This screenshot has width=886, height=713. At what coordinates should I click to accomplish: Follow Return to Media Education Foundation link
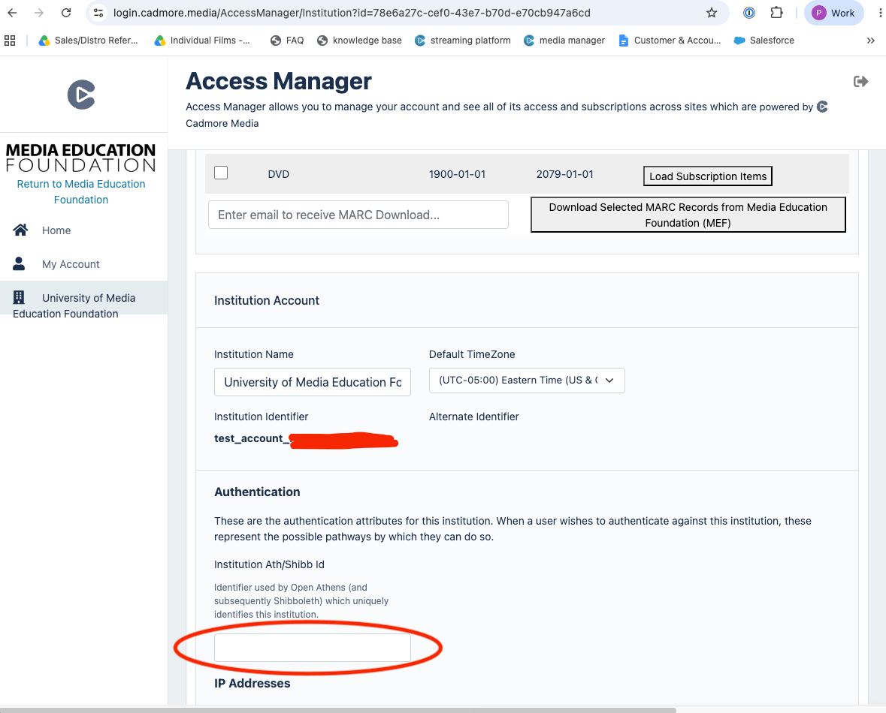point(81,192)
